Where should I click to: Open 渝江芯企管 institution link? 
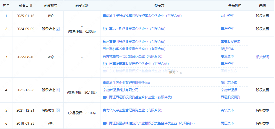(229, 83)
